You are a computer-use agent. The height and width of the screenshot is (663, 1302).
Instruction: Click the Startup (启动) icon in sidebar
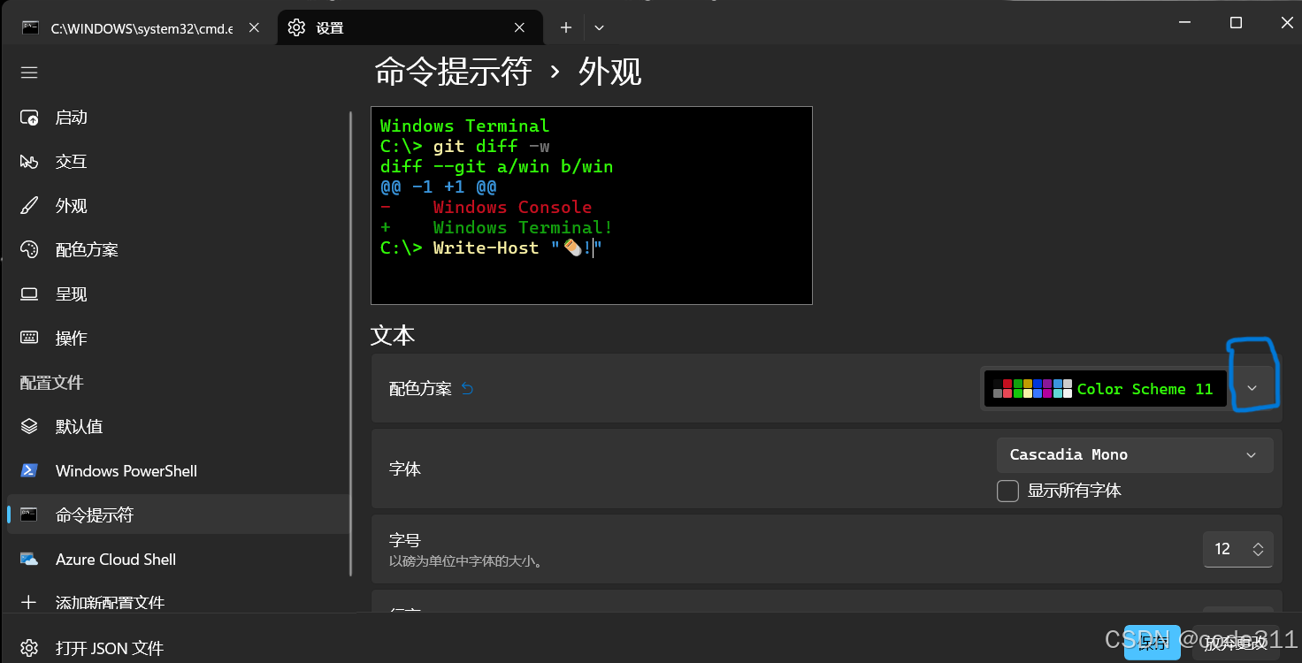pos(29,118)
